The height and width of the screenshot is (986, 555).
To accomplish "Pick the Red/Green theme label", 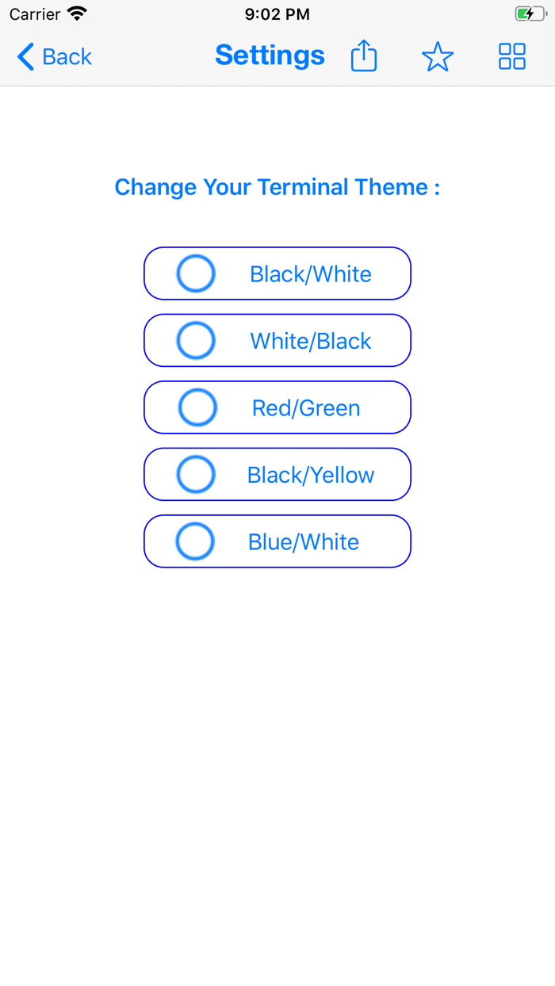I will pyautogui.click(x=306, y=408).
